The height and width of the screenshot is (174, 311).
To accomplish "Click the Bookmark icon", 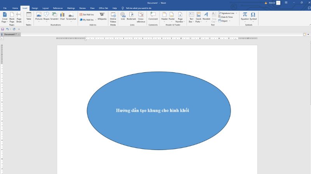I will tap(131, 16).
